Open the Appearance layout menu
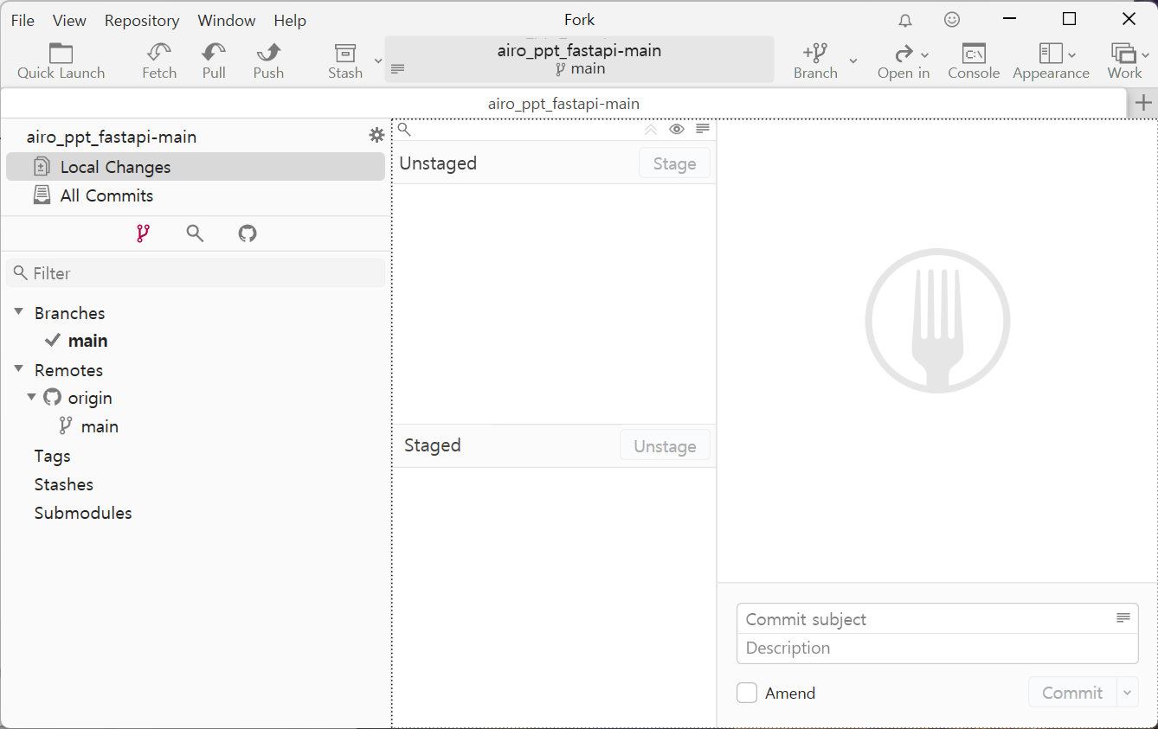The width and height of the screenshot is (1158, 729). [x=1051, y=61]
